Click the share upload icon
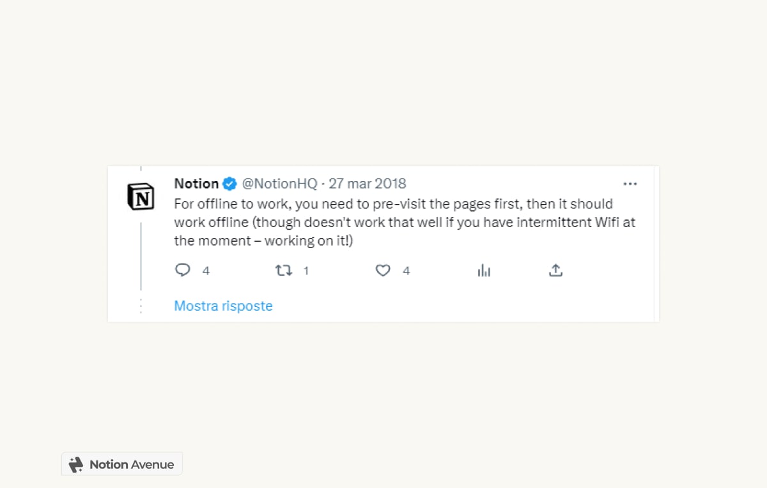 click(555, 270)
